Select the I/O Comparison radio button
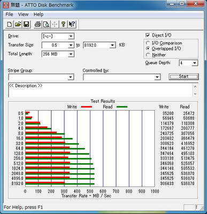This screenshot has width=207, height=214. tap(148, 43)
